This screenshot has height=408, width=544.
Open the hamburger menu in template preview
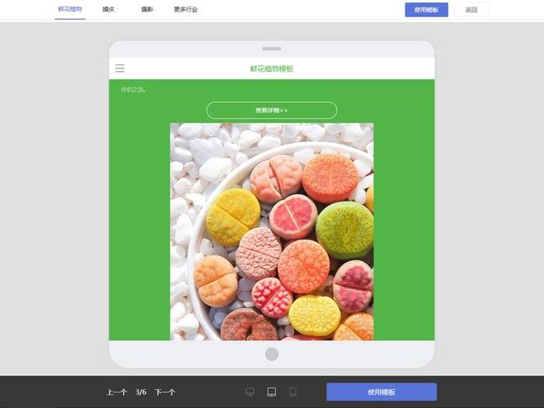120,69
